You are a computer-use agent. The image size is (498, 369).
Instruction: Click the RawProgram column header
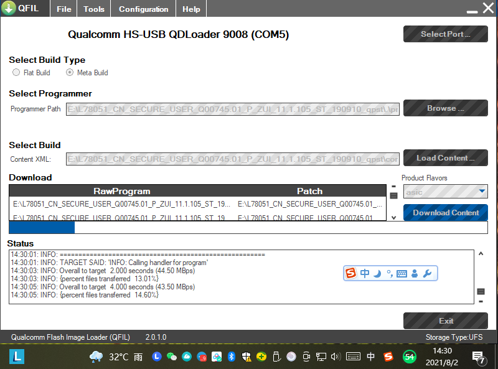[121, 191]
